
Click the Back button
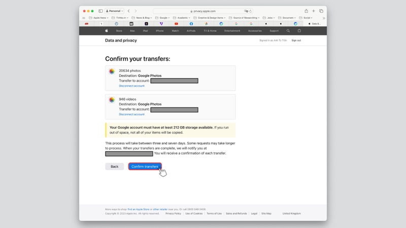[115, 167]
